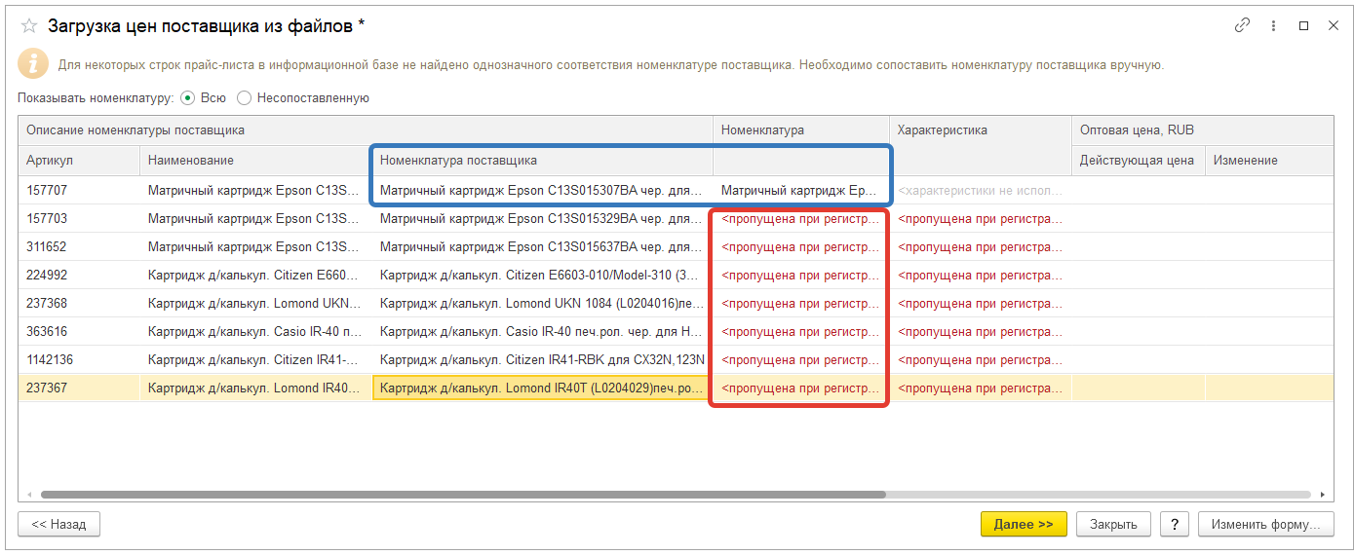Click the 'Наименование' column header
Viewport: 1354px width, 555px height.
point(191,160)
